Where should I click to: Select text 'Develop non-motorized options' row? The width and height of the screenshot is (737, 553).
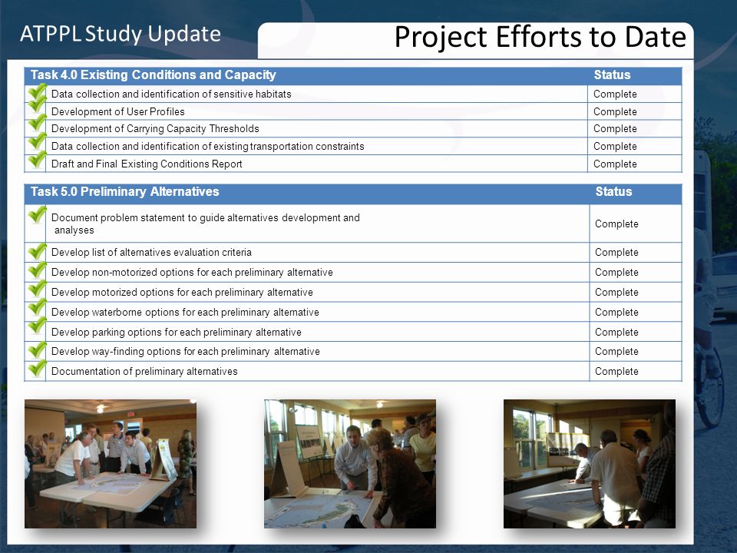(192, 272)
